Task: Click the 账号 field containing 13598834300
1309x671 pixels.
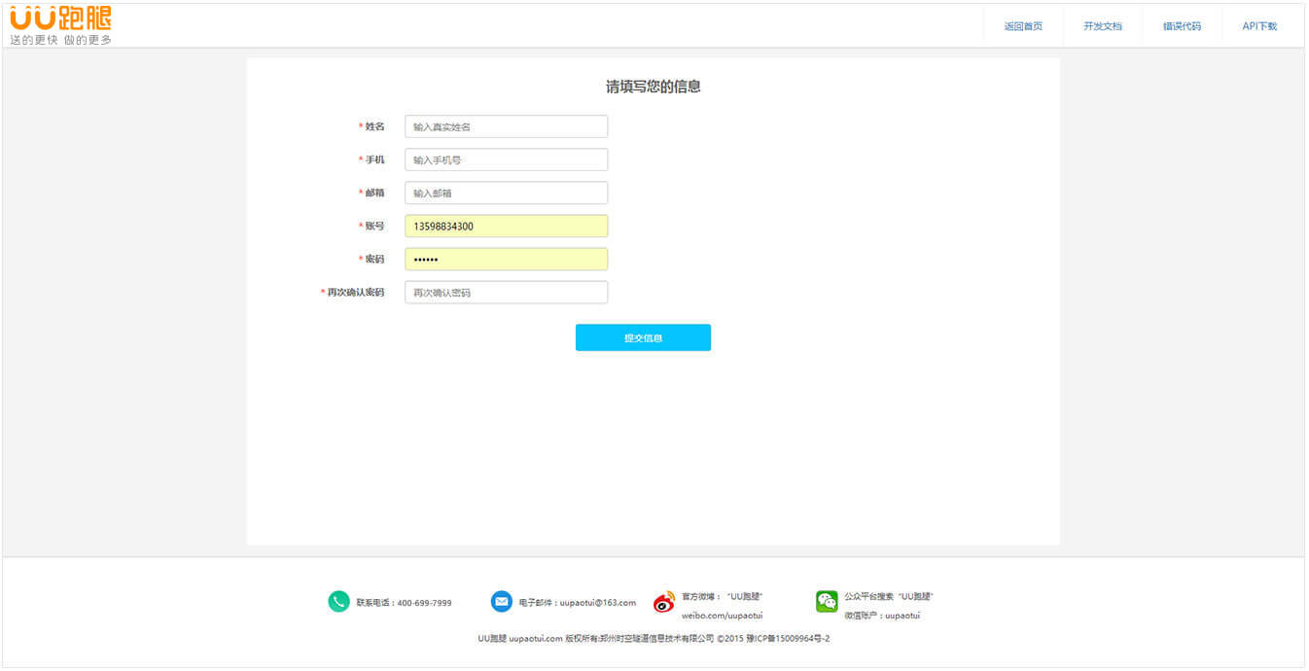Action: point(506,226)
